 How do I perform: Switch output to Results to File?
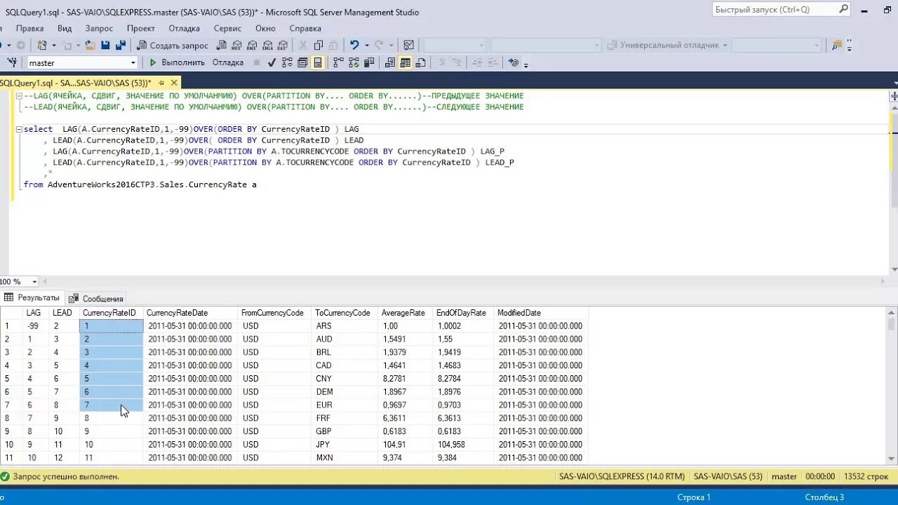(420, 62)
